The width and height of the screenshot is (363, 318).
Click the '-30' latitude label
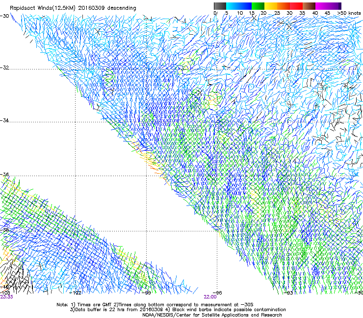pyautogui.click(x=4, y=16)
